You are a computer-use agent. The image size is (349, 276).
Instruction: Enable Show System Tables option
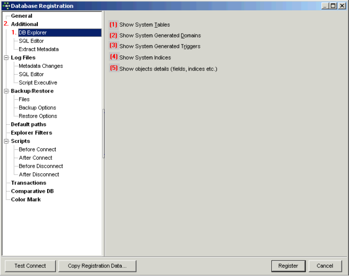[x=113, y=24]
